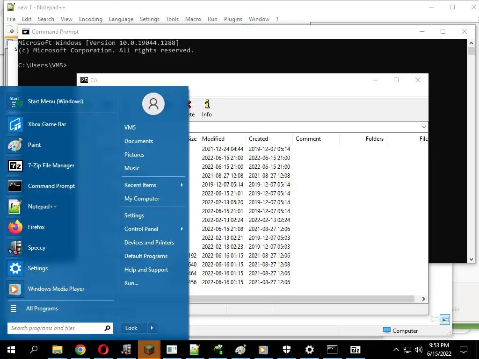The width and height of the screenshot is (479, 359).
Task: Open the 7-Zip address bar dropdown
Action: pos(424,127)
